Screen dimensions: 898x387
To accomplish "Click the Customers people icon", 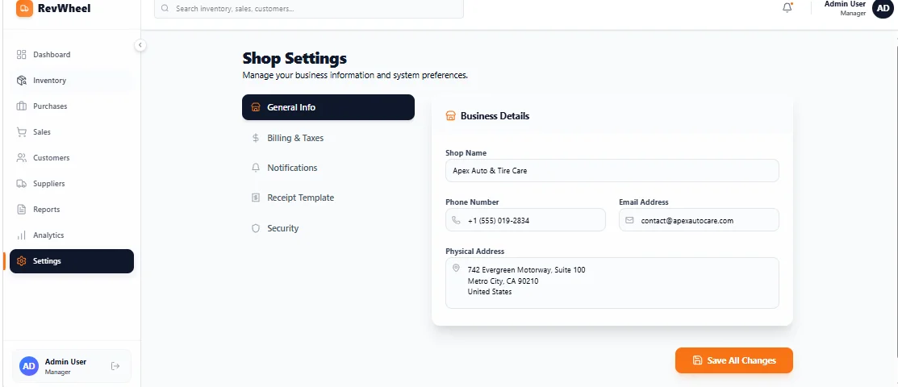I will coord(22,157).
